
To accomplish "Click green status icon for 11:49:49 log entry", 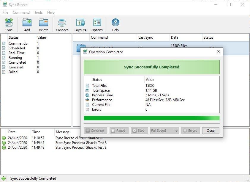I will [4, 148].
